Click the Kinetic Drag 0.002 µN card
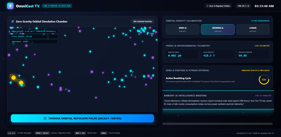The image size is (281, 137). click(182, 54)
